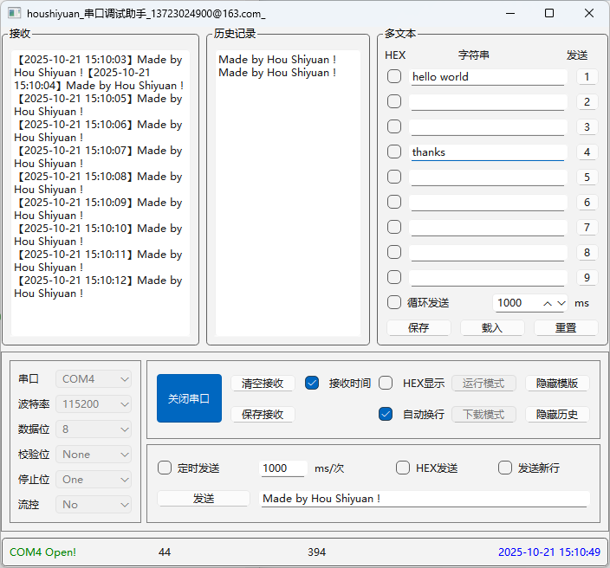Send row 5 with button 5
The width and height of the screenshot is (610, 568).
[x=587, y=177]
